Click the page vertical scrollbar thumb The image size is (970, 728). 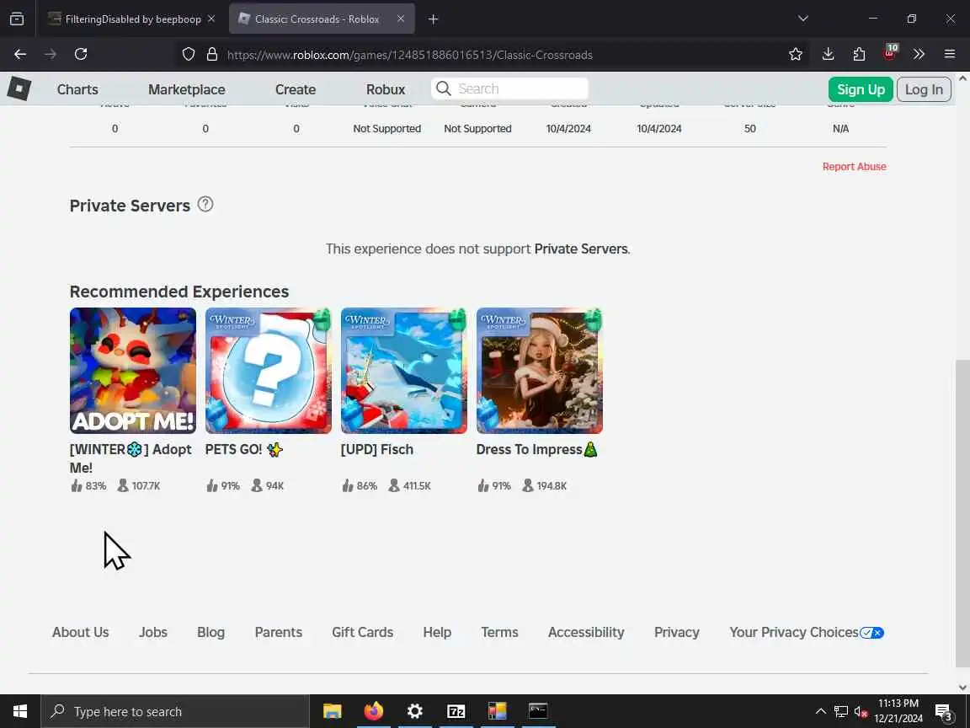pos(962,514)
